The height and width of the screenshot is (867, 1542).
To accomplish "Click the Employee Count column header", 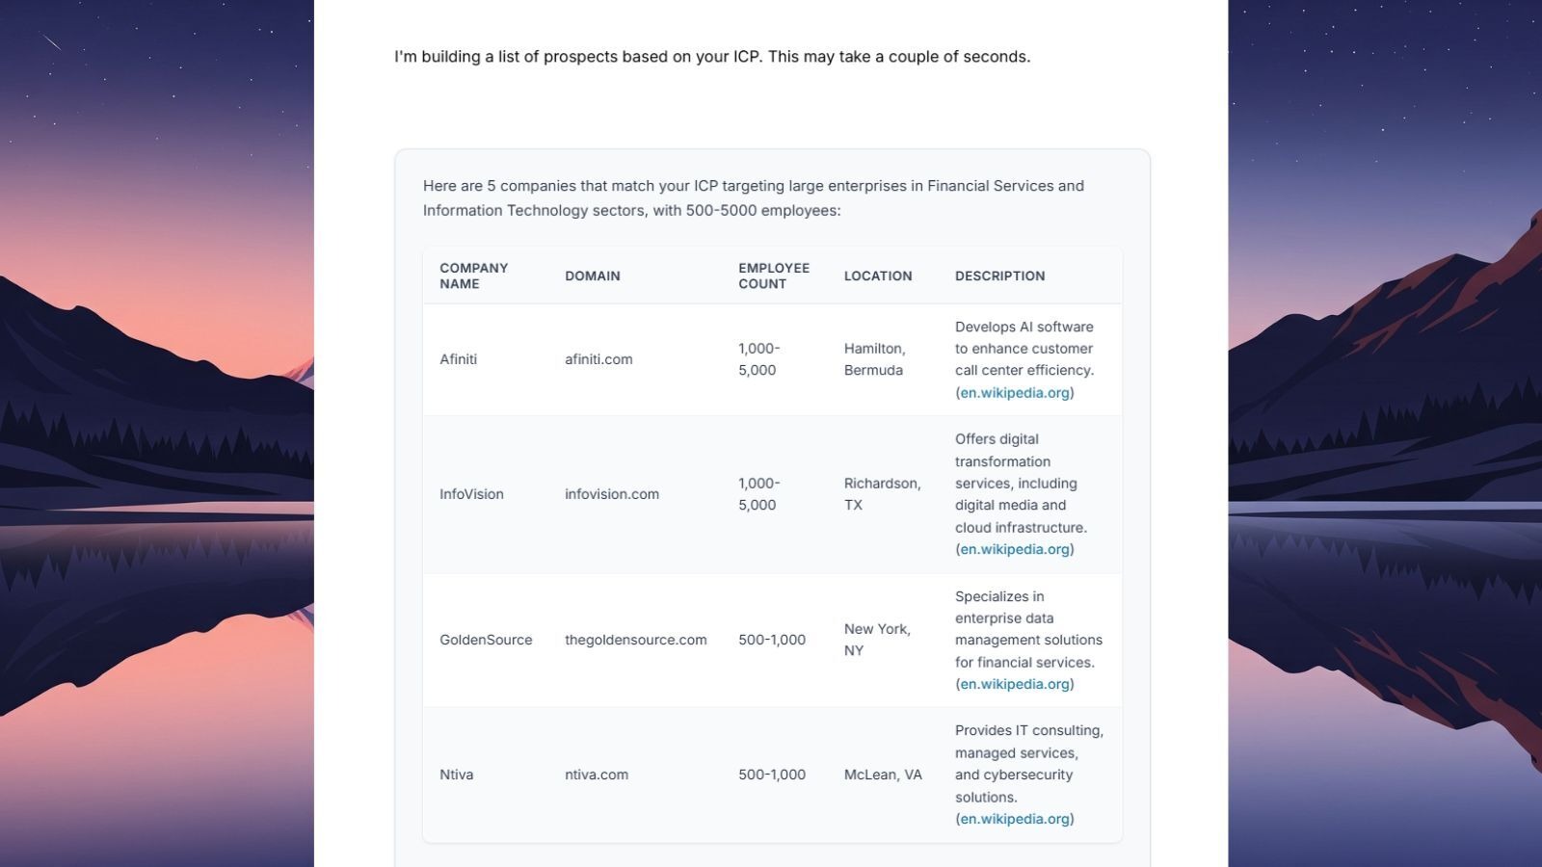I will click(773, 276).
